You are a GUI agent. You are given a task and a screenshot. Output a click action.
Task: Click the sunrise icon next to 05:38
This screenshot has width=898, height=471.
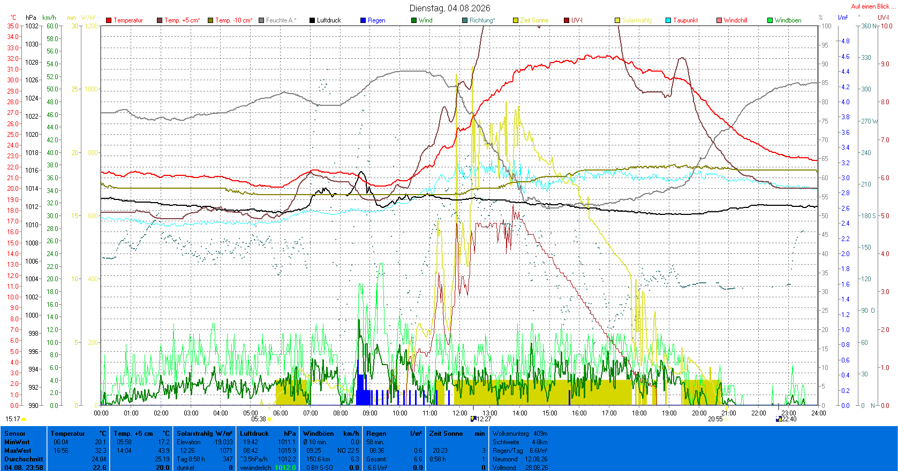point(269,420)
